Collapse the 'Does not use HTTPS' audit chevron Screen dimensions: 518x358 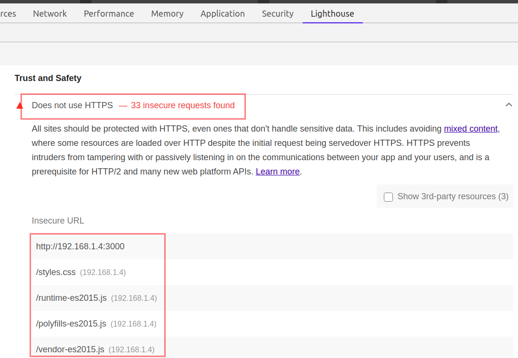[508, 105]
